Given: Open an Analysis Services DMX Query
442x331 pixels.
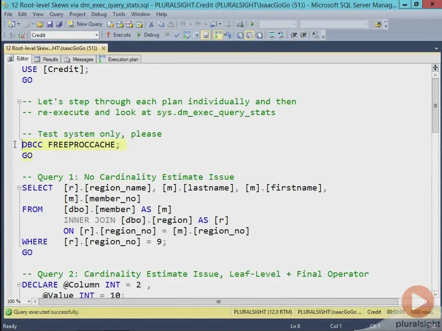Looking at the screenshot, I should [129, 24].
